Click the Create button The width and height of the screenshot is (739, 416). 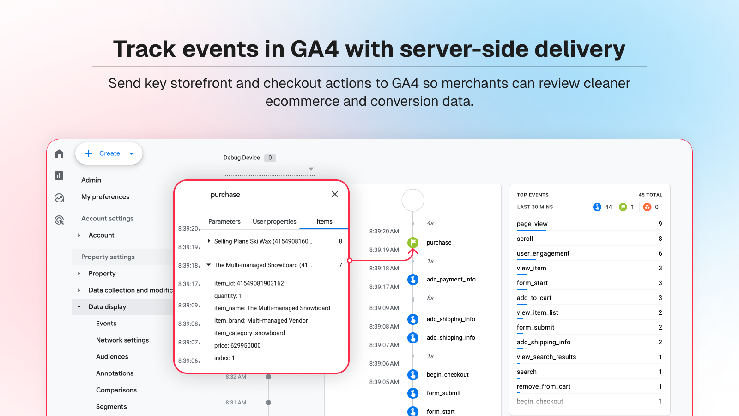(109, 153)
